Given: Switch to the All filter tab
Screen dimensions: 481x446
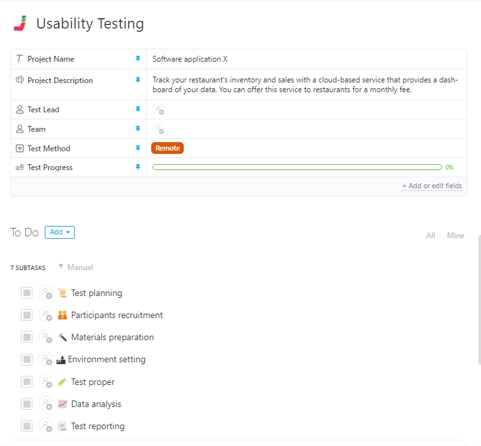Looking at the screenshot, I should click(x=430, y=236).
